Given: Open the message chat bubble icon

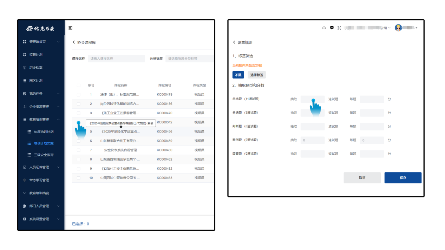Looking at the screenshot, I should coord(332,28).
